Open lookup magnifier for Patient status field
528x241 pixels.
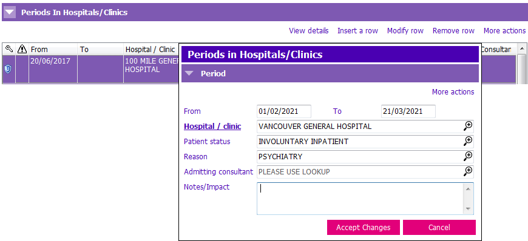pyautogui.click(x=468, y=141)
